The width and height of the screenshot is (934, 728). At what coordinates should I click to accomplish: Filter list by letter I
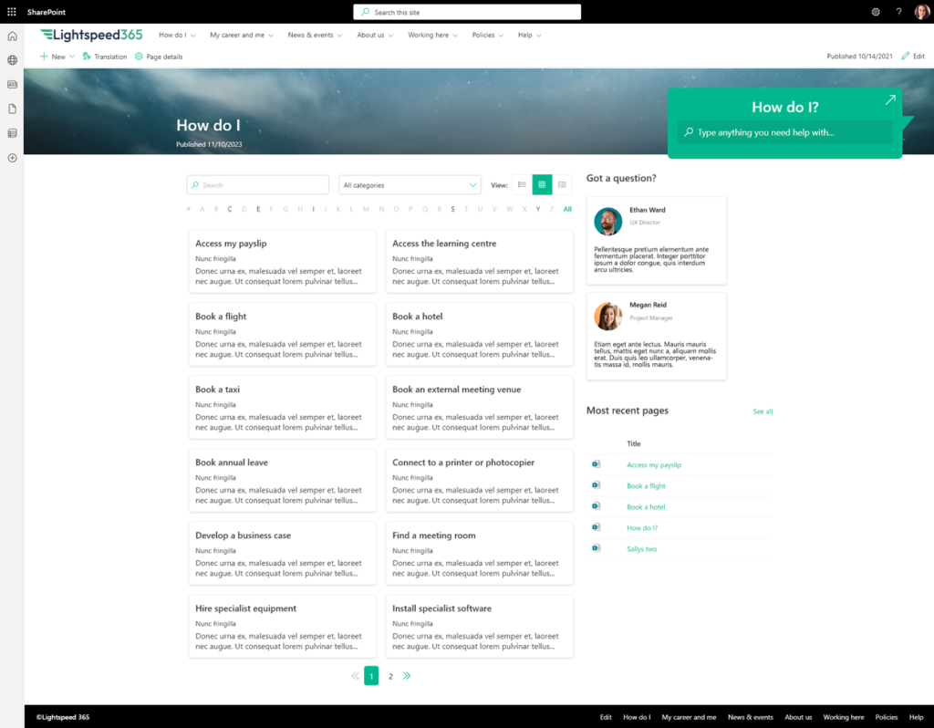coord(314,209)
